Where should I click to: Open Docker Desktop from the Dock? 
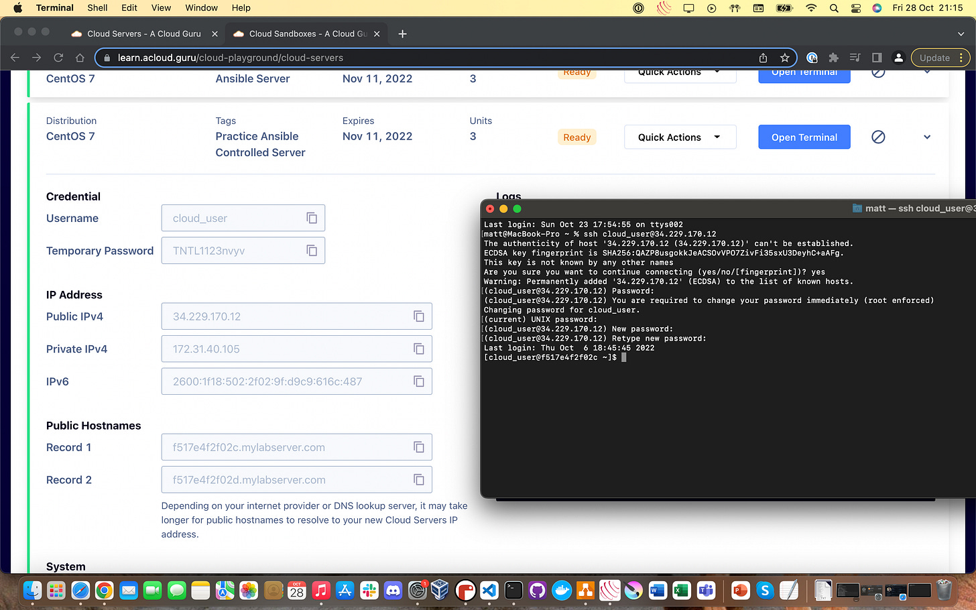[x=562, y=590]
